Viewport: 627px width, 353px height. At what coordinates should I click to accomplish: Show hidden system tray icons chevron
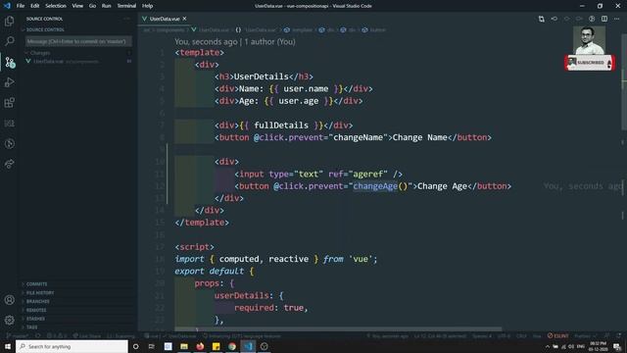tap(548, 346)
